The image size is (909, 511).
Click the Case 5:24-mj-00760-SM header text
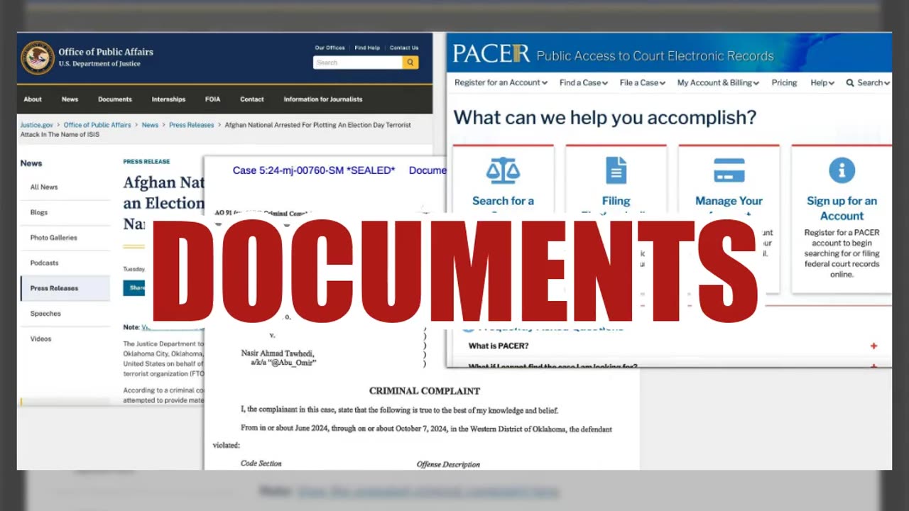[314, 170]
